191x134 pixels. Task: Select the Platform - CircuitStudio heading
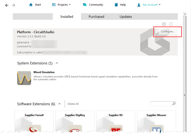pos(36,32)
